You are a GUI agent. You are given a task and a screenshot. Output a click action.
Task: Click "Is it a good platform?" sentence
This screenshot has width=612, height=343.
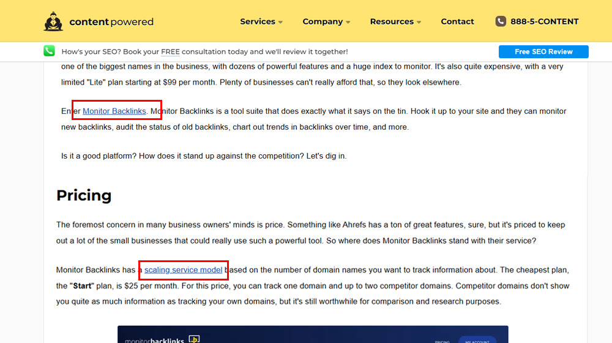[x=99, y=156]
